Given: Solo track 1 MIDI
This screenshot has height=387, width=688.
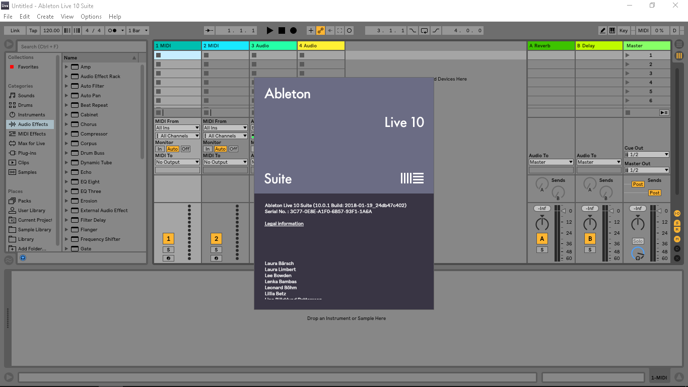Looking at the screenshot, I should click(168, 250).
